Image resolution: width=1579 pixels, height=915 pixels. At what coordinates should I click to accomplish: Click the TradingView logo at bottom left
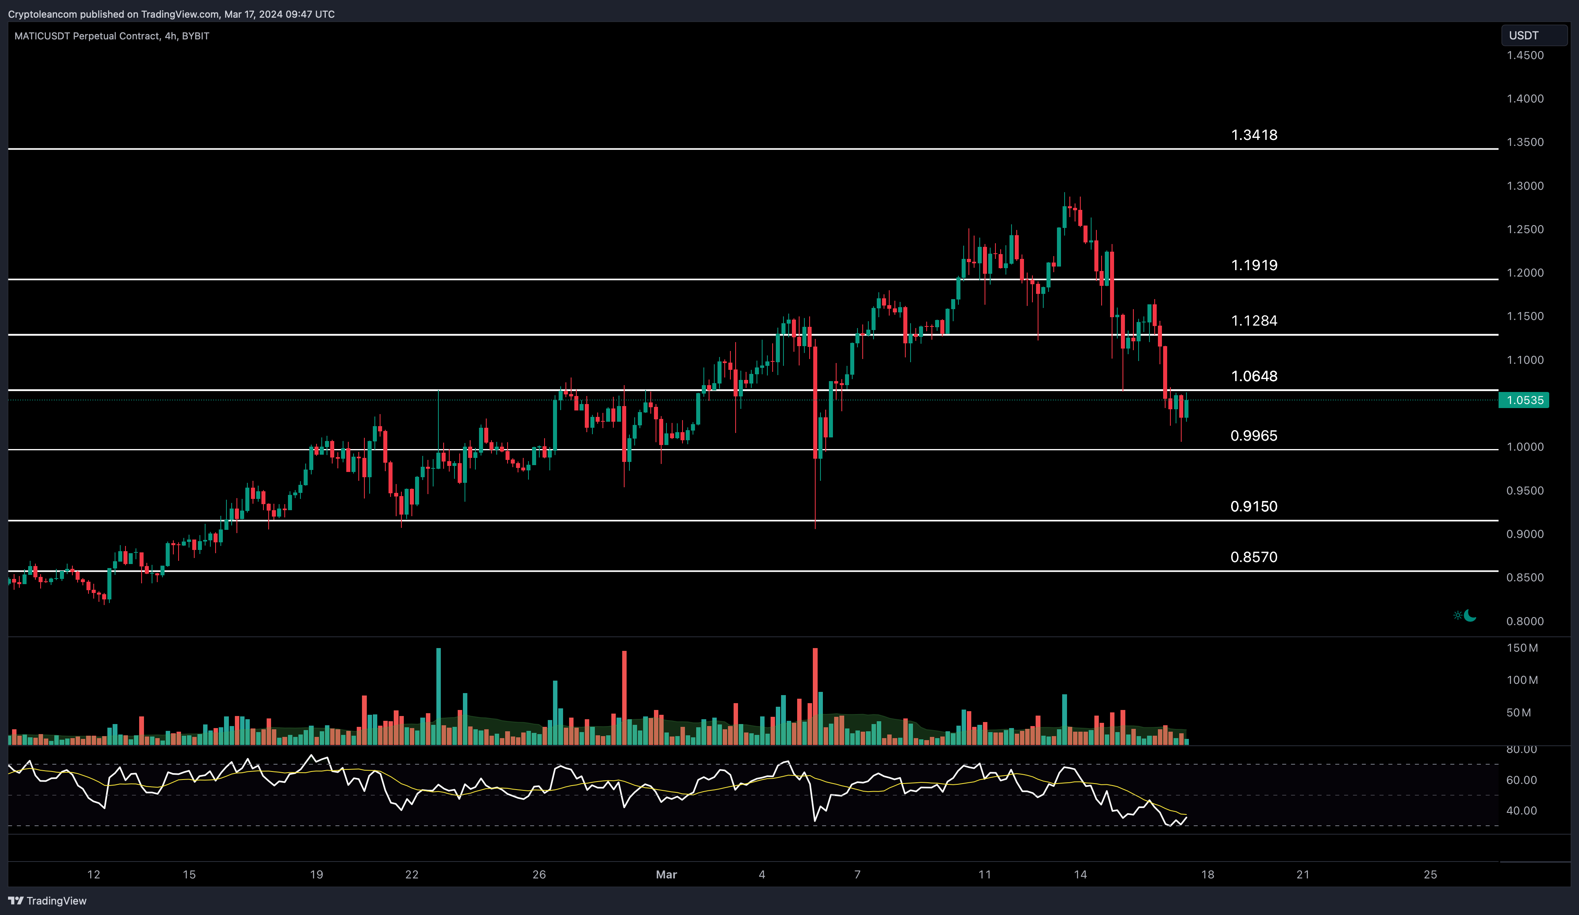[x=47, y=901]
